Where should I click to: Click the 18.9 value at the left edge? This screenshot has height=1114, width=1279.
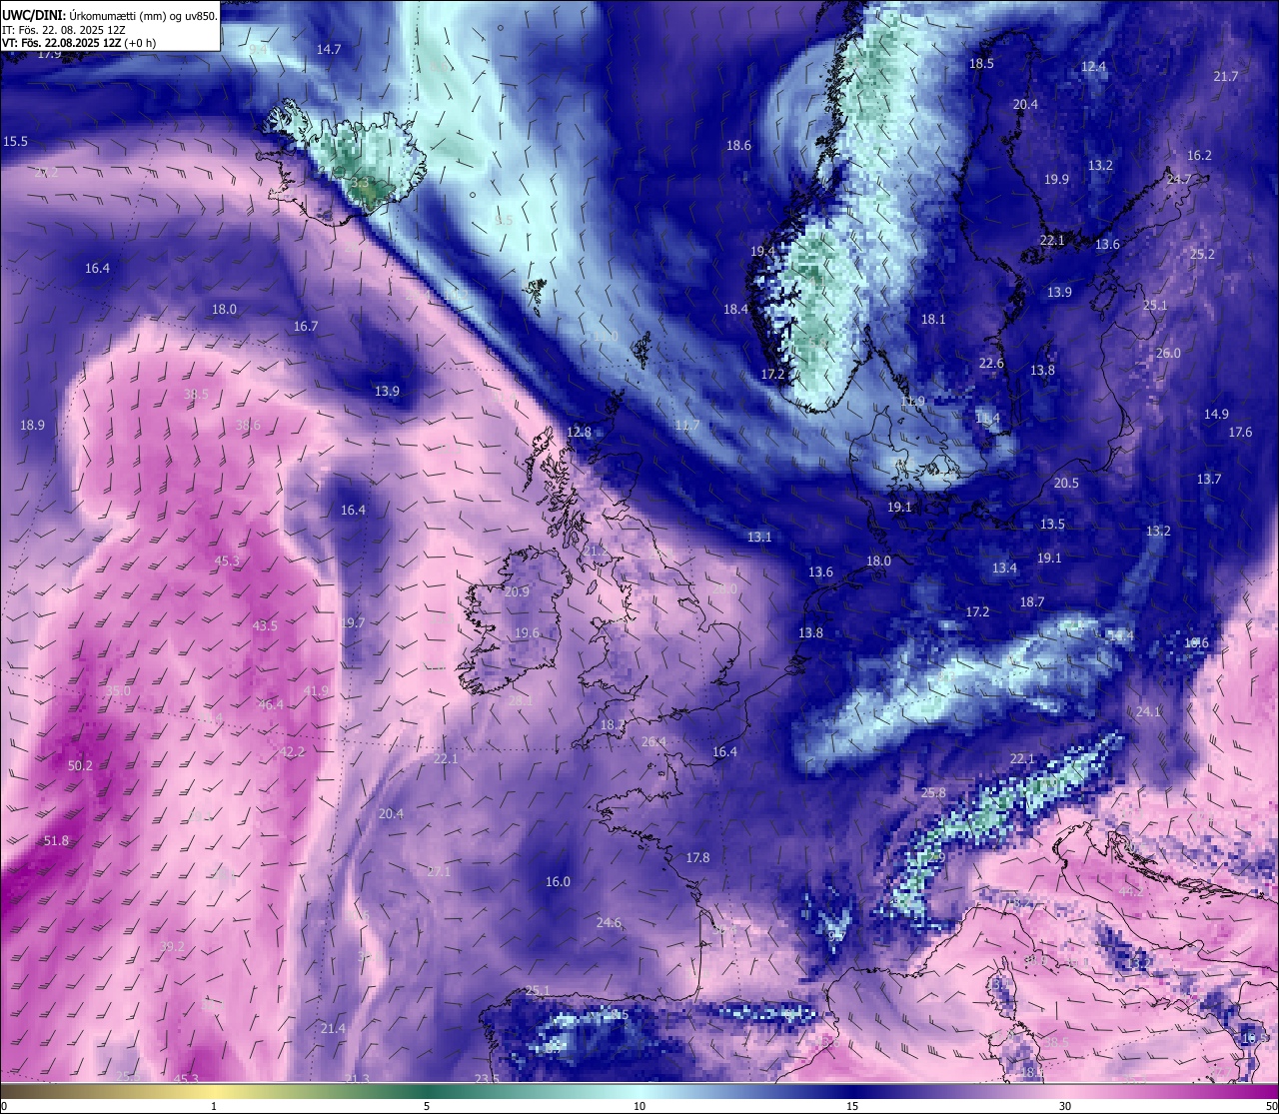tap(32, 426)
